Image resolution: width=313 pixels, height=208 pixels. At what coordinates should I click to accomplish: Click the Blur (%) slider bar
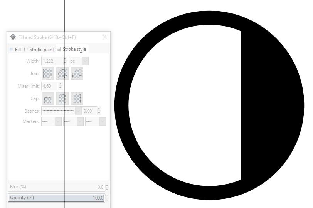click(56, 187)
